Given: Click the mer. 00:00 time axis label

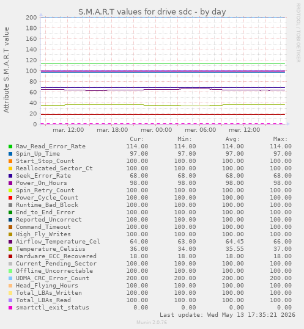Looking at the screenshot, I should tap(156, 130).
